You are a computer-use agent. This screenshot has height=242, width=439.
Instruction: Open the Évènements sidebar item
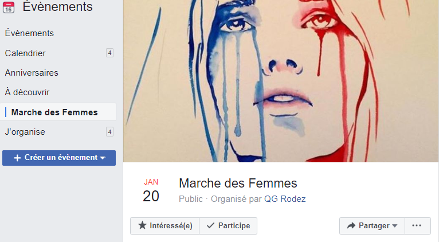[29, 33]
